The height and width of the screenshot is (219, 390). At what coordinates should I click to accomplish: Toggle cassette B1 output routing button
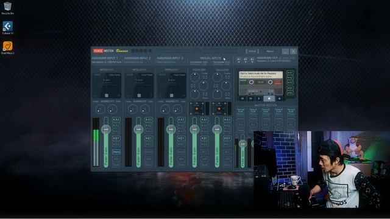pos(290,88)
